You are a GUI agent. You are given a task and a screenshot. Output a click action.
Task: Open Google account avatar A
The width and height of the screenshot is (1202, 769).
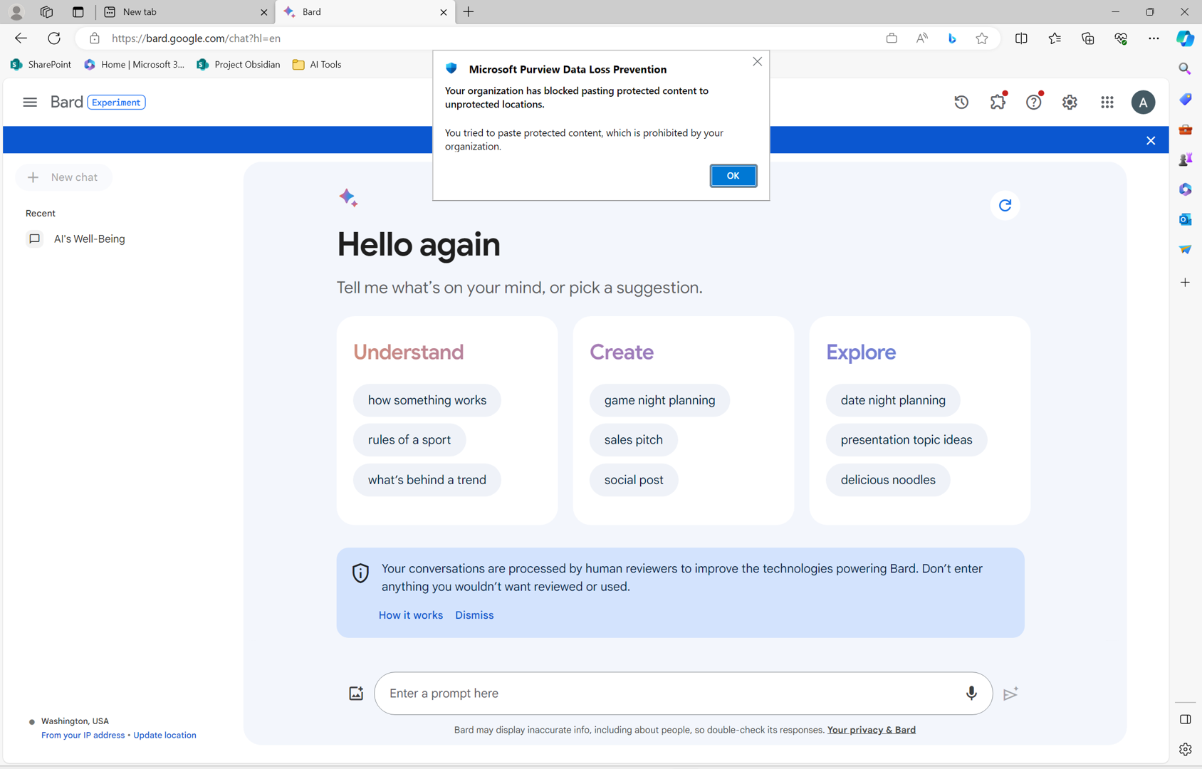tap(1143, 103)
